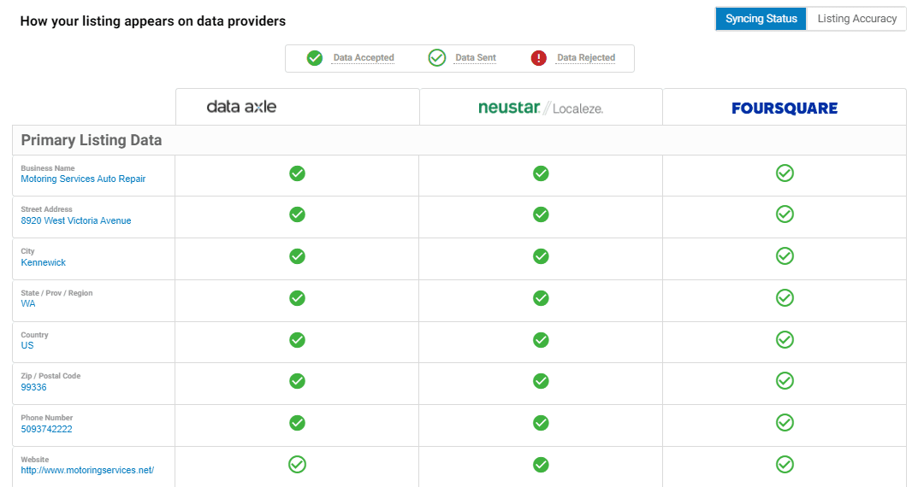Screen dimensions: 918x487
Task: Click Data Axle status icon for Business Name
Action: point(298,173)
